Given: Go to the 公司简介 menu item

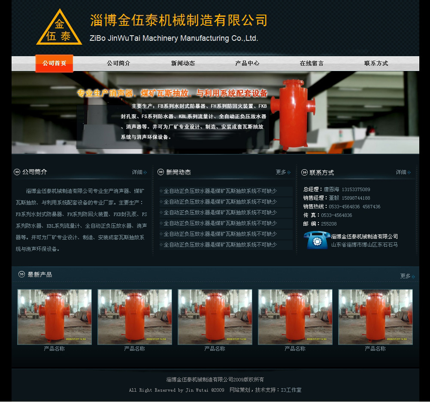Looking at the screenshot, I should pos(118,64).
